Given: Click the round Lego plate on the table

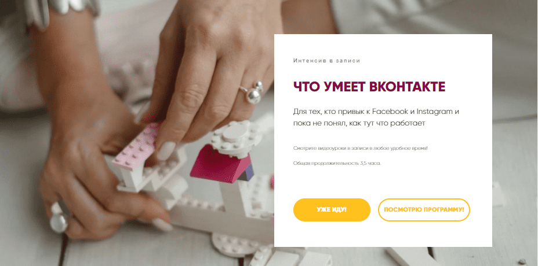Looking at the screenshot, I should tap(234, 245).
